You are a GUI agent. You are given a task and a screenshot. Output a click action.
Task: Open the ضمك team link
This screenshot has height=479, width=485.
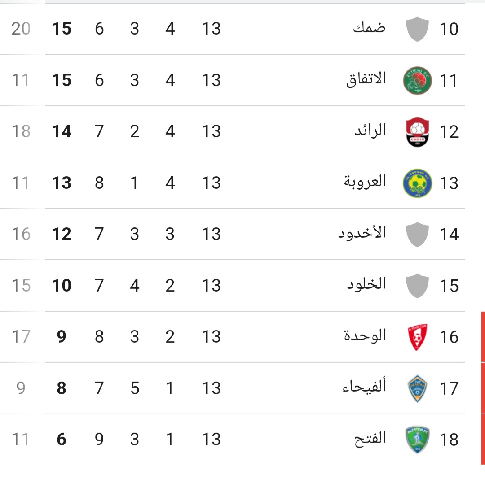pos(369,28)
